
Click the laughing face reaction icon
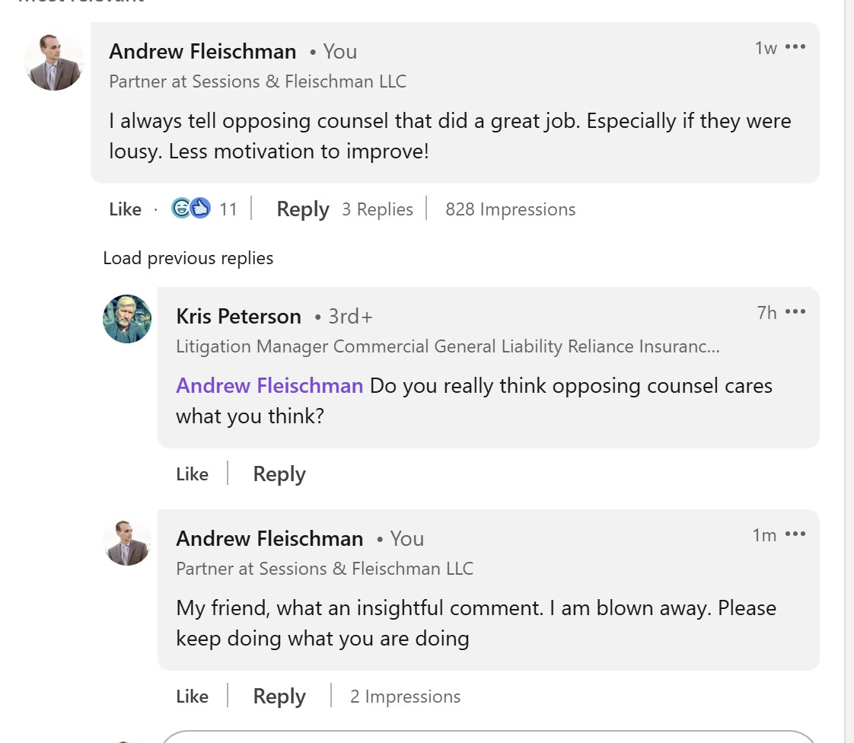180,208
